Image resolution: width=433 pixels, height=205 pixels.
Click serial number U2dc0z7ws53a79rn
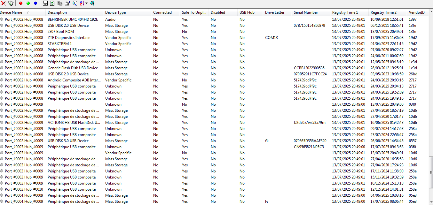pos(310,122)
